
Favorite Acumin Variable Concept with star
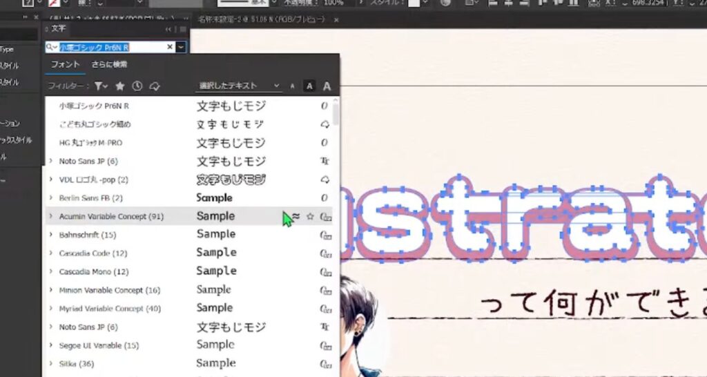coord(310,216)
